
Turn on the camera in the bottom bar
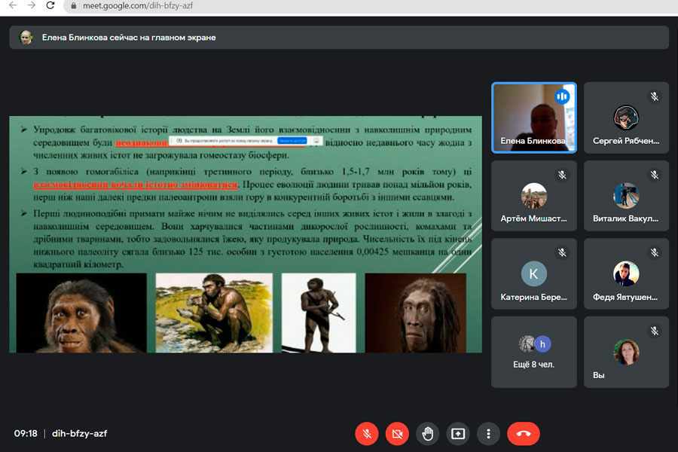pyautogui.click(x=397, y=433)
